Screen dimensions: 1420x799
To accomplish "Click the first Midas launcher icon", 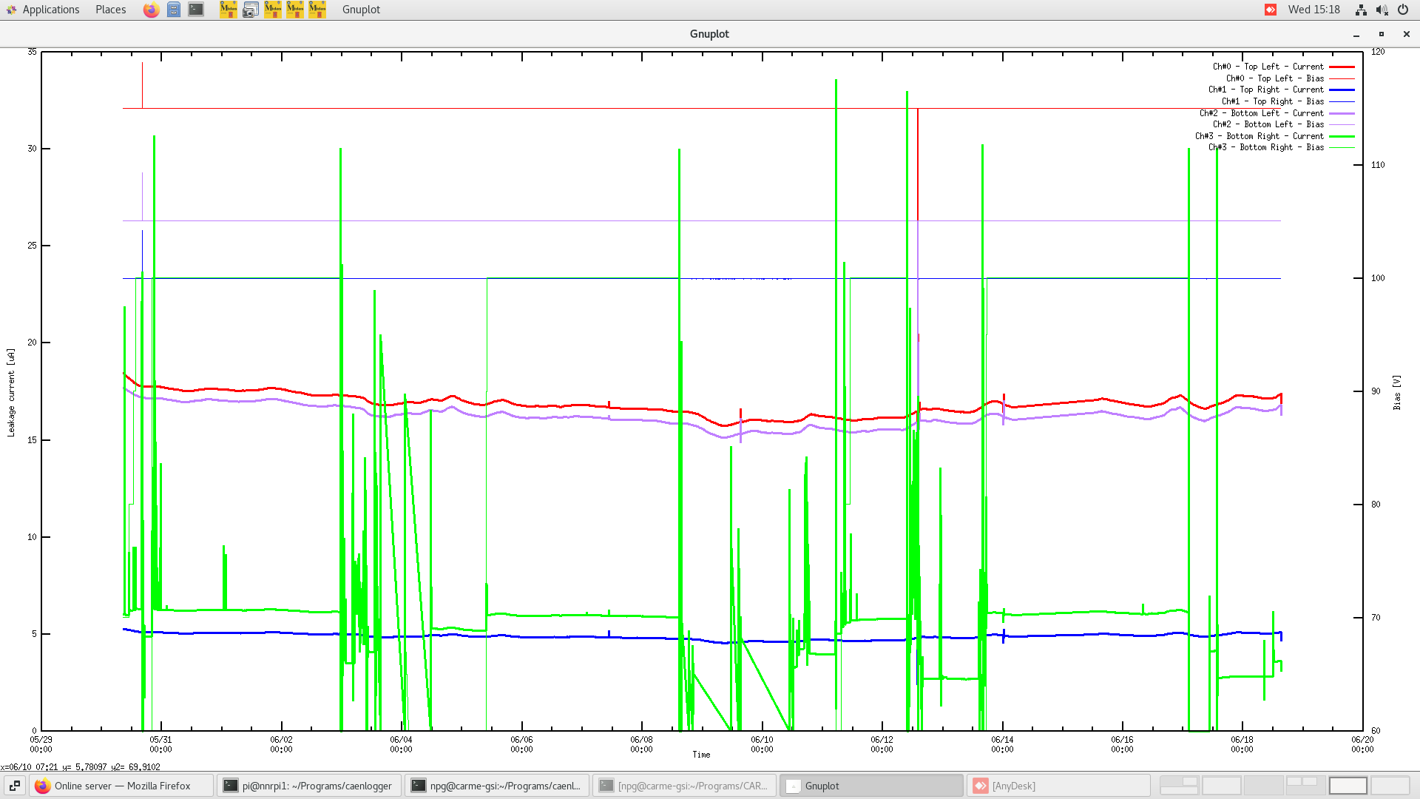I will 229,10.
